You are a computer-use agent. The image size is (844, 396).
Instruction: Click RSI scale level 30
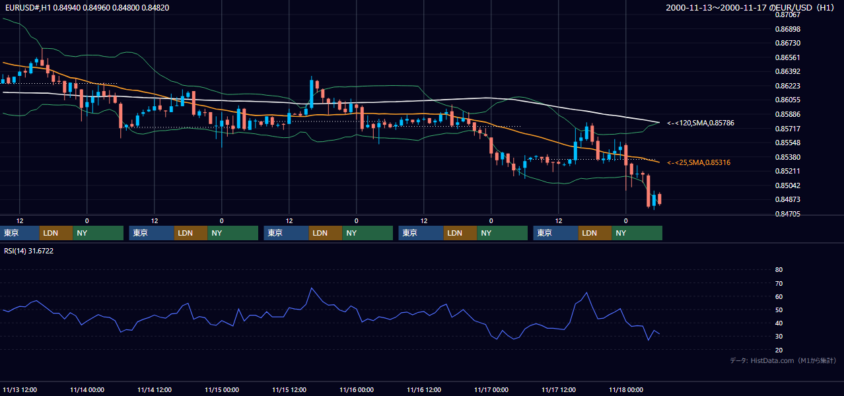click(779, 337)
